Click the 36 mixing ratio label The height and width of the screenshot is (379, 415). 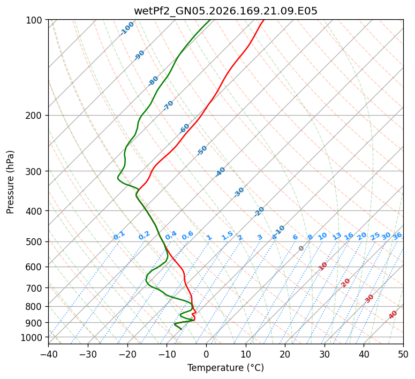397,236
